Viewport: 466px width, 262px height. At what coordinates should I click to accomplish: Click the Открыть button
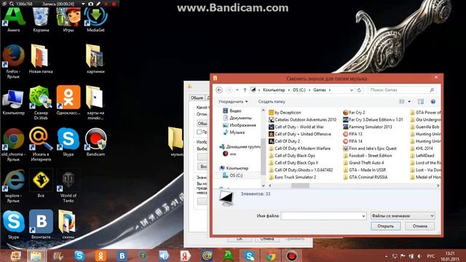click(x=385, y=226)
